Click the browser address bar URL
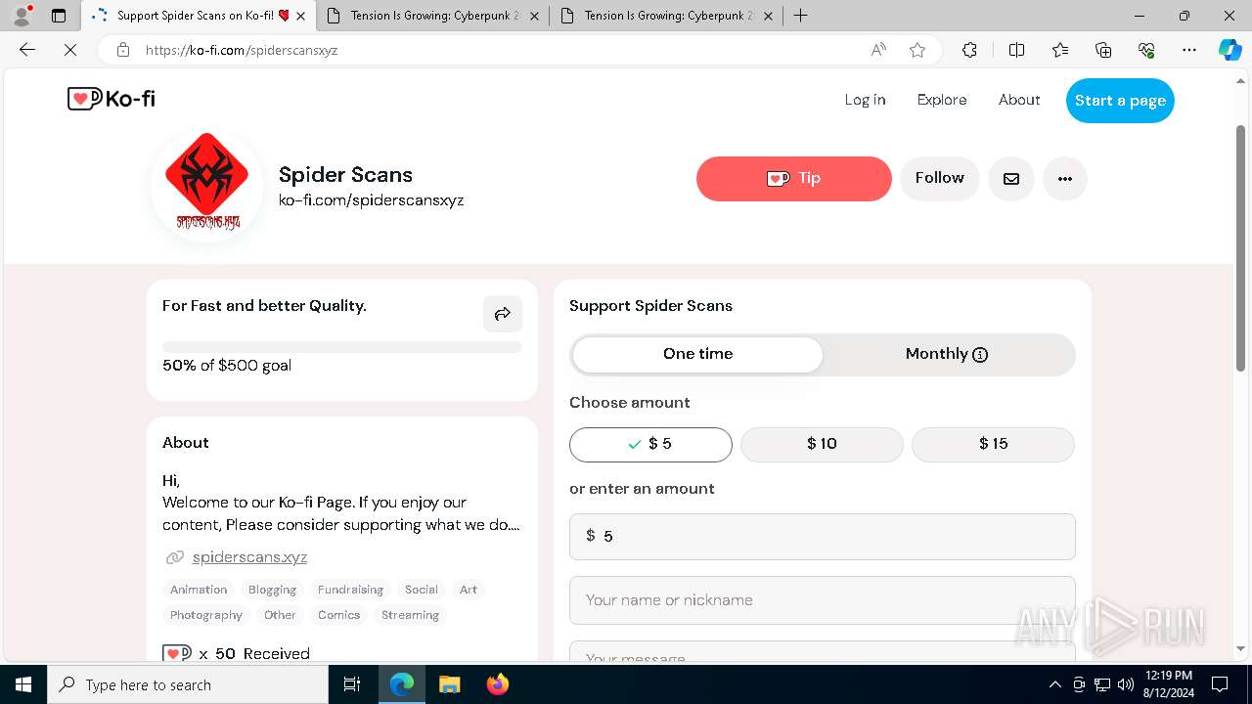Viewport: 1252px width, 704px height. click(x=242, y=50)
